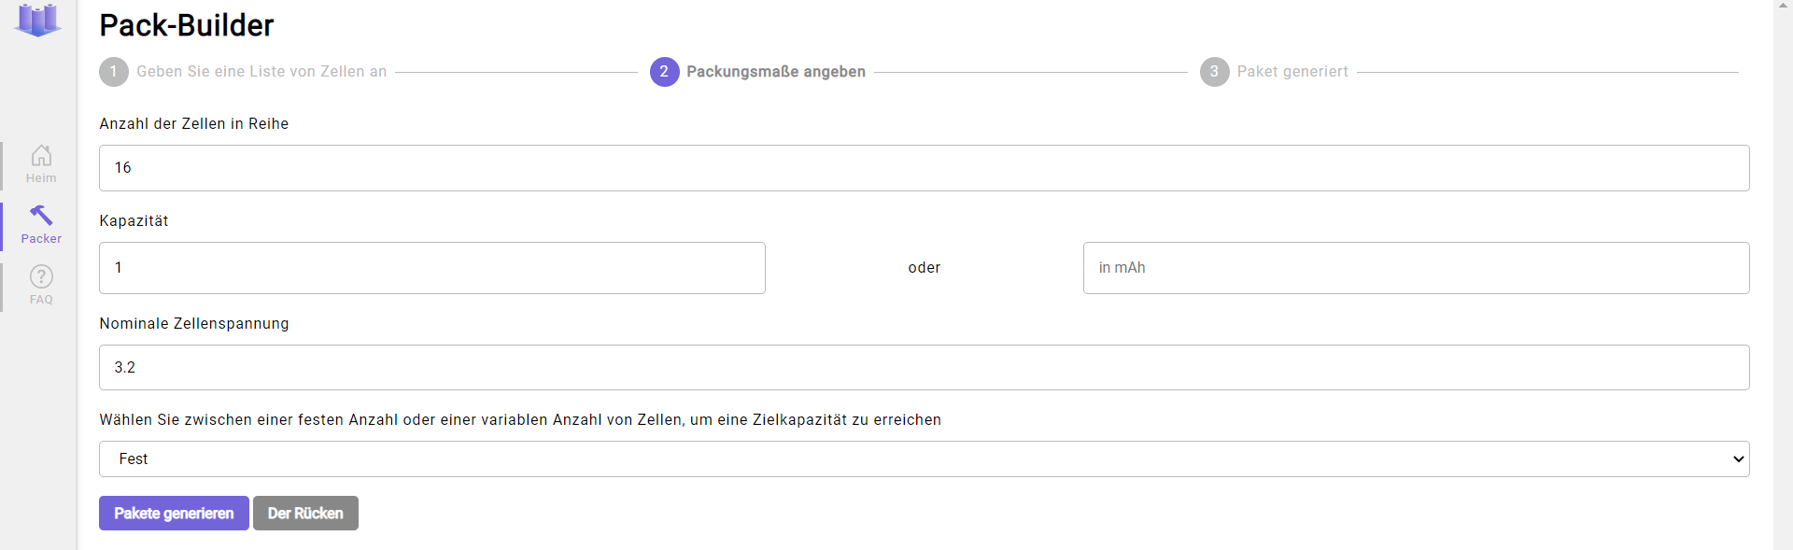Screen dimensions: 1793x550
Task: Focus the 'Nominale Zellenspannung' field with 3.2
Action: coord(925,368)
